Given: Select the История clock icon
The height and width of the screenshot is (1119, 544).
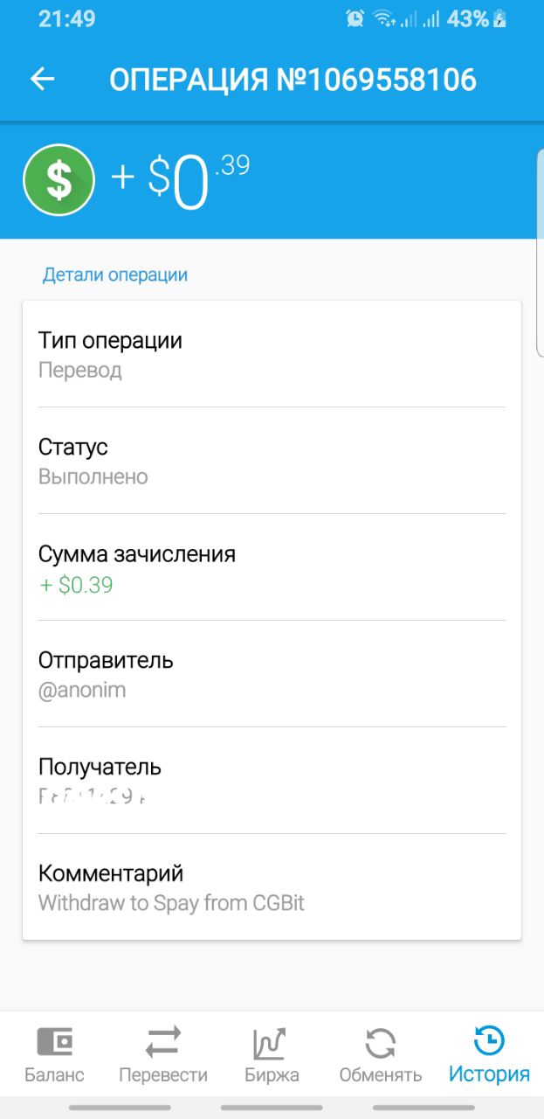Looking at the screenshot, I should pos(489,1041).
